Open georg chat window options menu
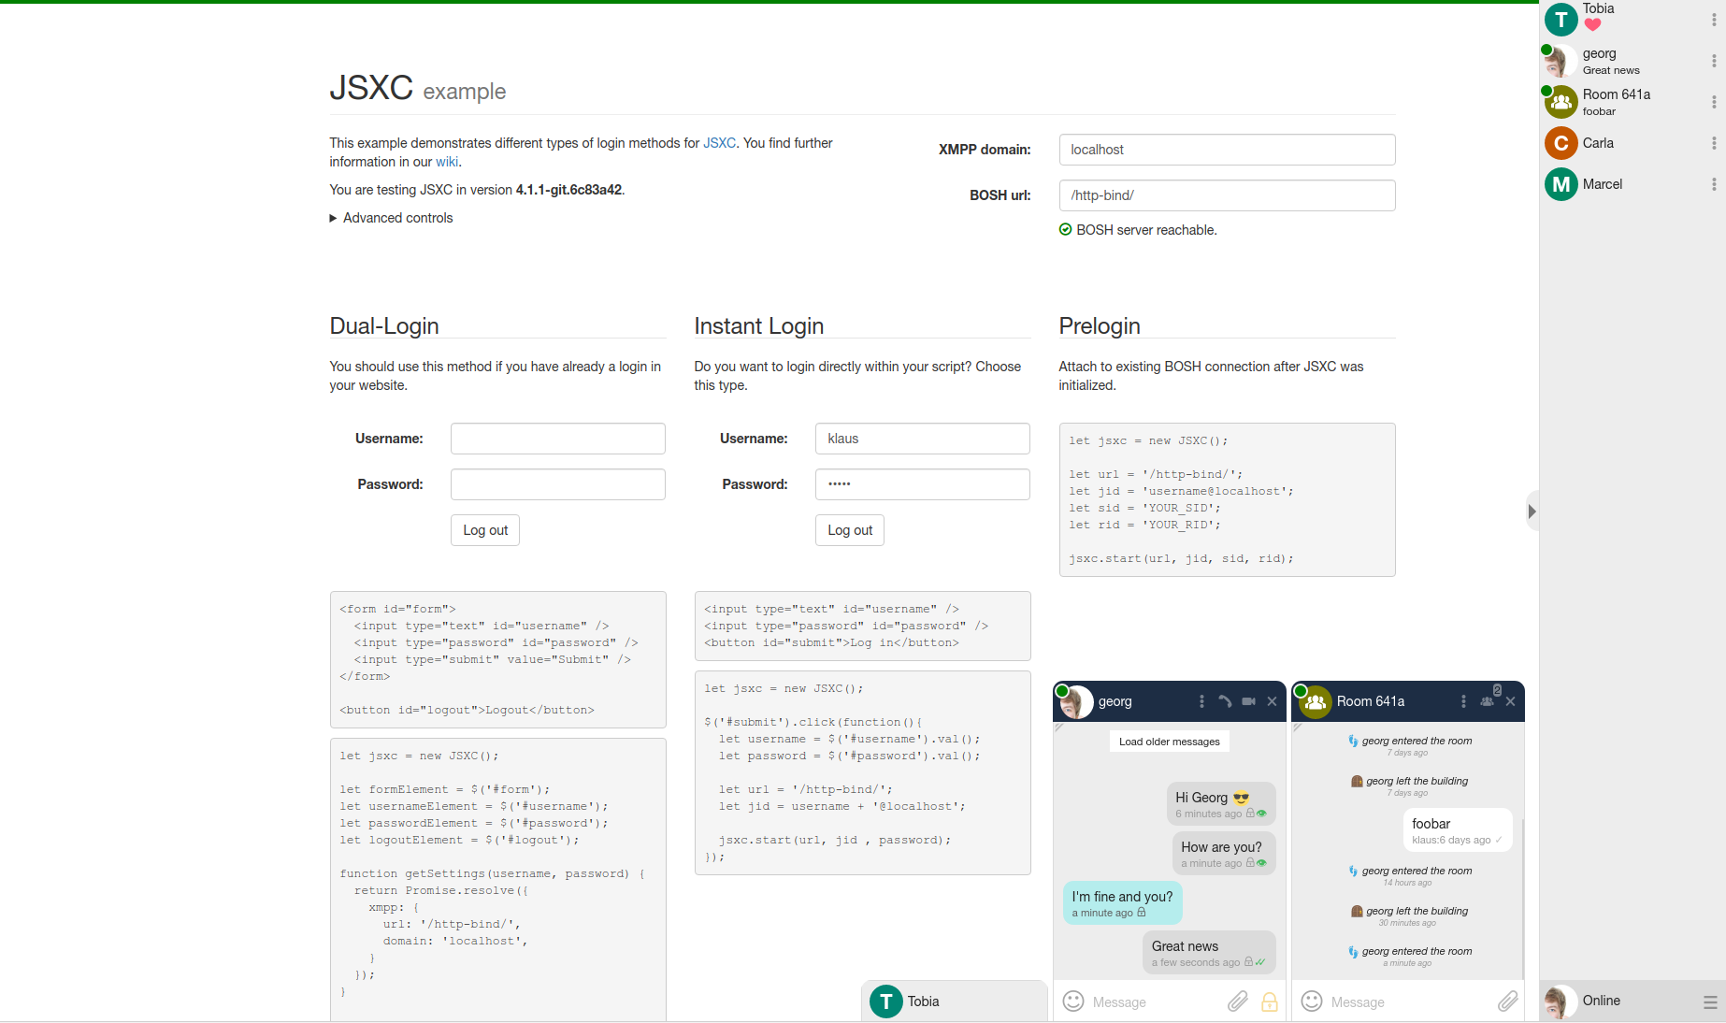The height and width of the screenshot is (1023, 1726). tap(1201, 701)
